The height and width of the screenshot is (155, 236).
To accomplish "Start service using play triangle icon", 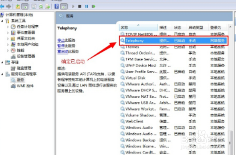I will [x=73, y=6].
